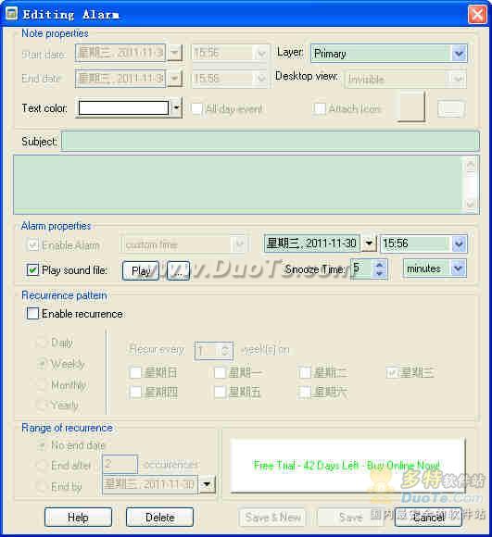Open the minutes unit dropdown
492x537 pixels.
pyautogui.click(x=459, y=268)
